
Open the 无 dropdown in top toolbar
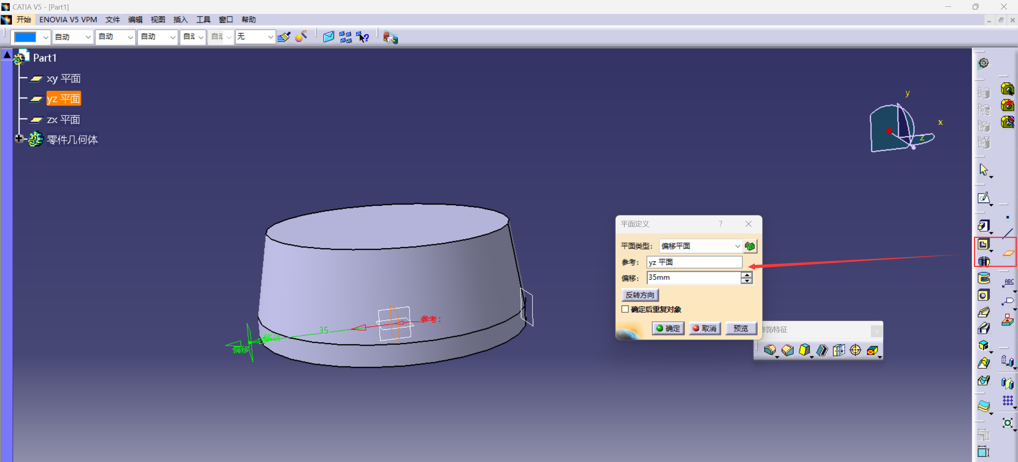pyautogui.click(x=270, y=37)
